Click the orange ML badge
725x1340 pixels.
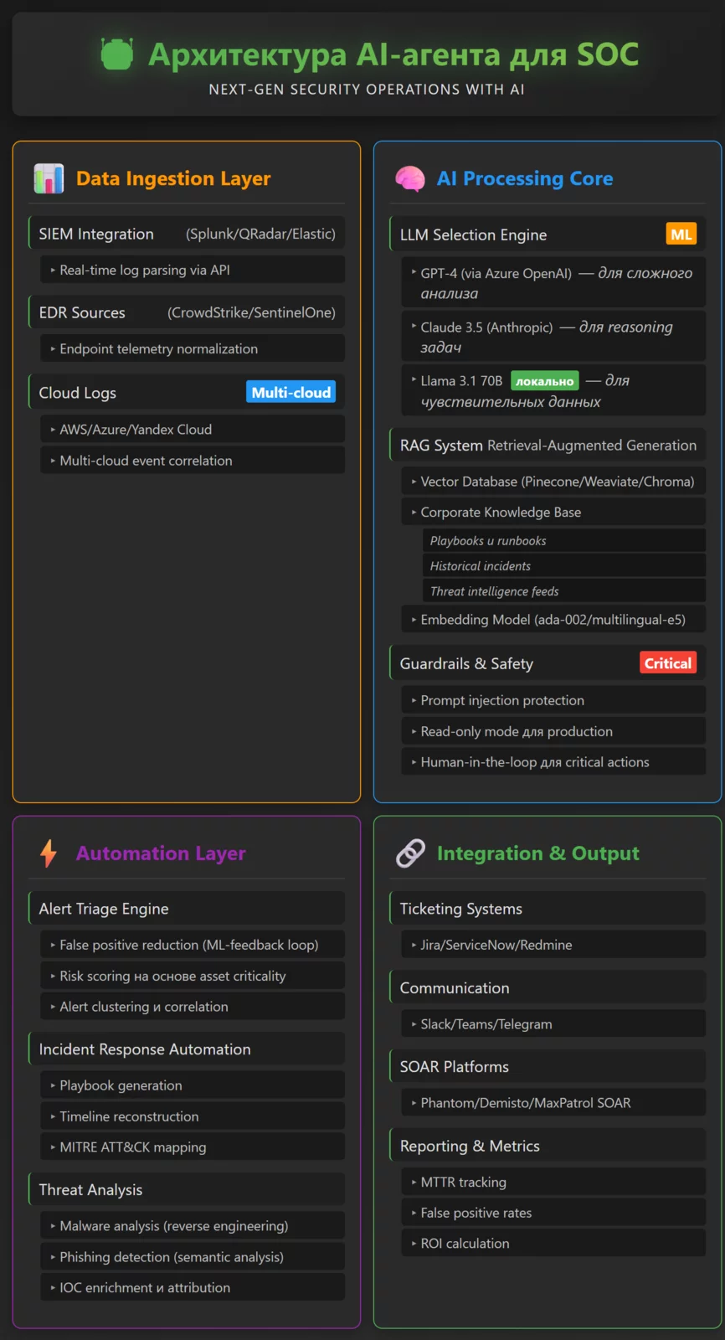click(x=681, y=234)
